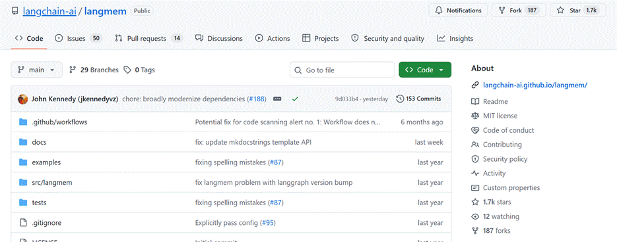The height and width of the screenshot is (242, 617).
Task: Open the Actions tab
Action: [273, 38]
